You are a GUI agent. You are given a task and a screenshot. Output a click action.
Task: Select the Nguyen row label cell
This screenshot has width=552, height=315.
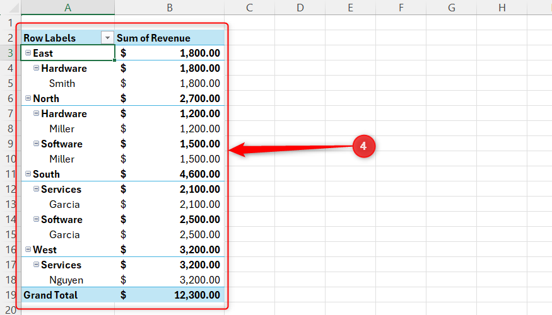click(x=68, y=280)
